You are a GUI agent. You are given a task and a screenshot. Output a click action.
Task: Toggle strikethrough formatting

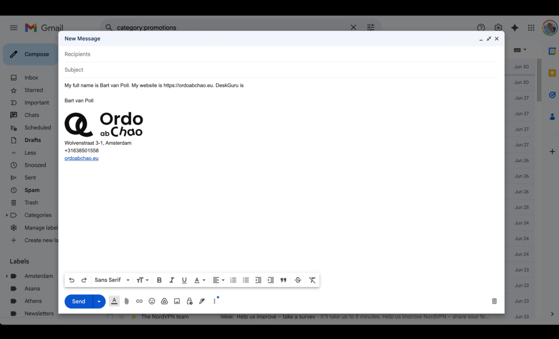(298, 280)
